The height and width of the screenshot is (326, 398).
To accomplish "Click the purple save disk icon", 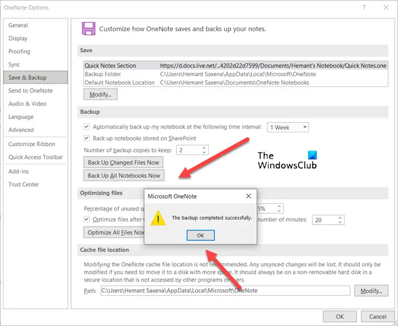I will click(x=89, y=28).
